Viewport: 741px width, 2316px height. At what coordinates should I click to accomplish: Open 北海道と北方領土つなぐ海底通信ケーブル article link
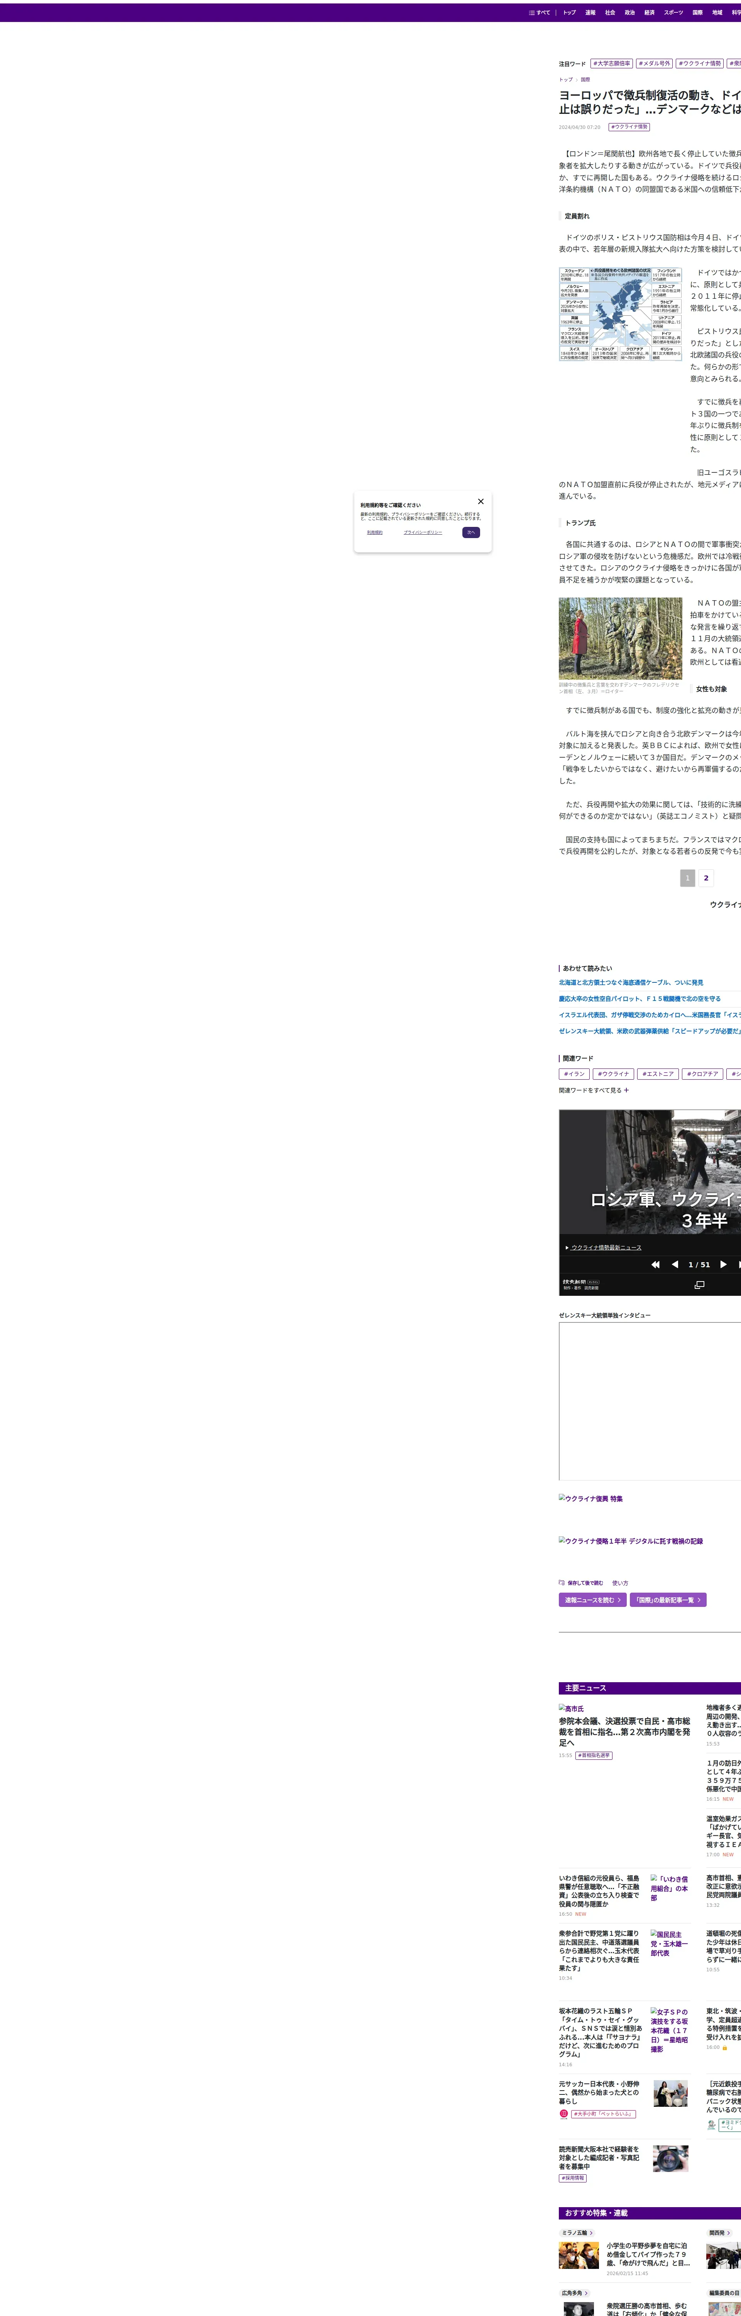[631, 983]
